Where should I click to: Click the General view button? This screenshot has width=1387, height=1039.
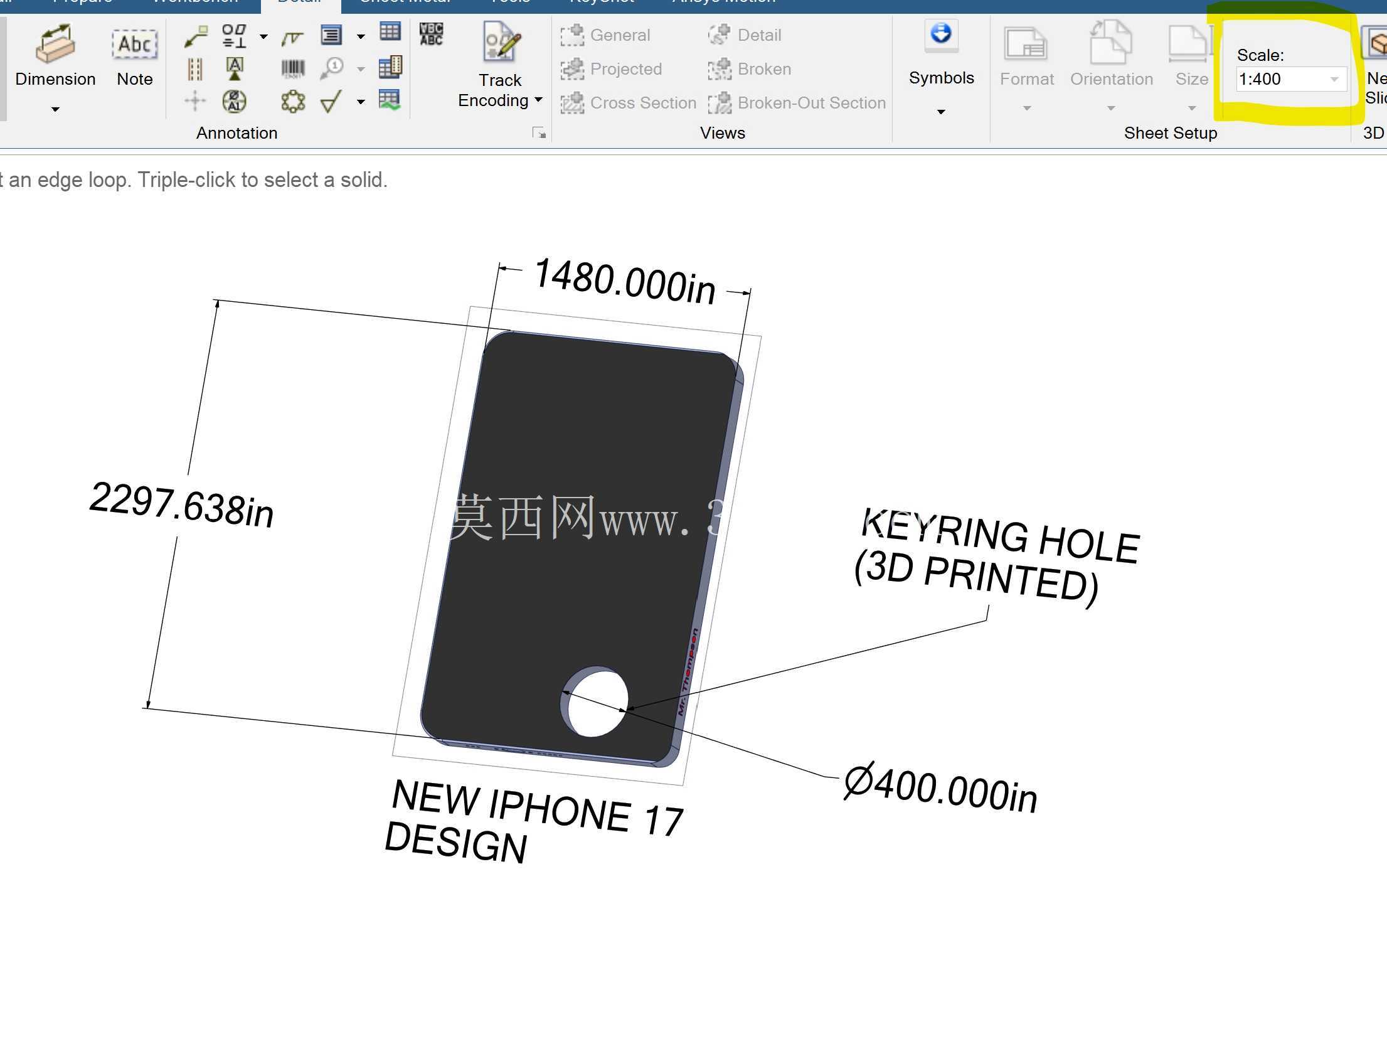tap(605, 35)
